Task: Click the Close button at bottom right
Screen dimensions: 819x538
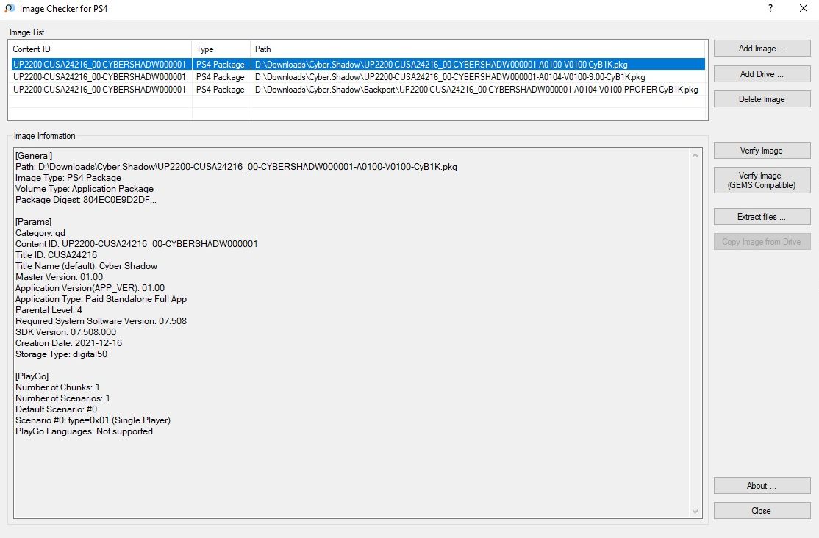Action: 762,511
